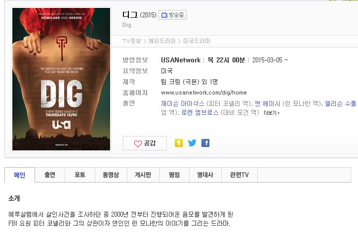Open actor link 앤 헤이시
The width and height of the screenshot is (358, 235).
click(267, 104)
